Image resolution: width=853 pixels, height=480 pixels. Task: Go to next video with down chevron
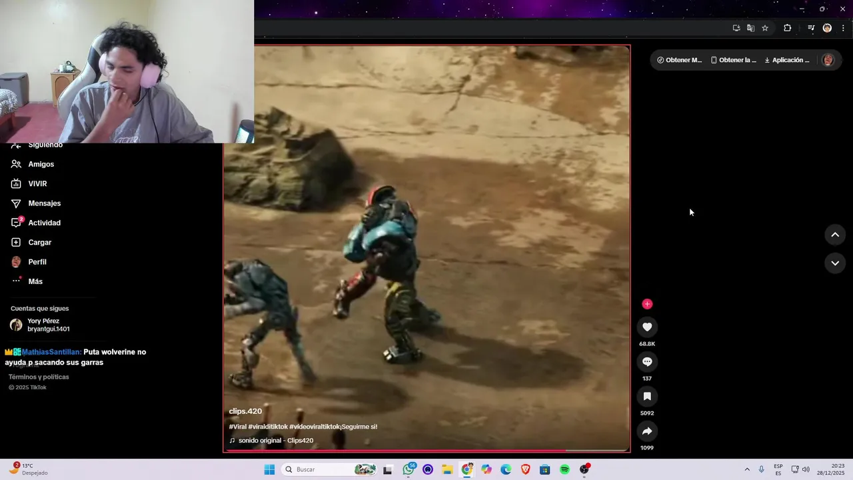[x=835, y=263]
